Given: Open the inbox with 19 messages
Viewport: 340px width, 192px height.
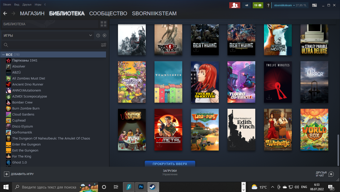Looking at the screenshot, I should (257, 5).
